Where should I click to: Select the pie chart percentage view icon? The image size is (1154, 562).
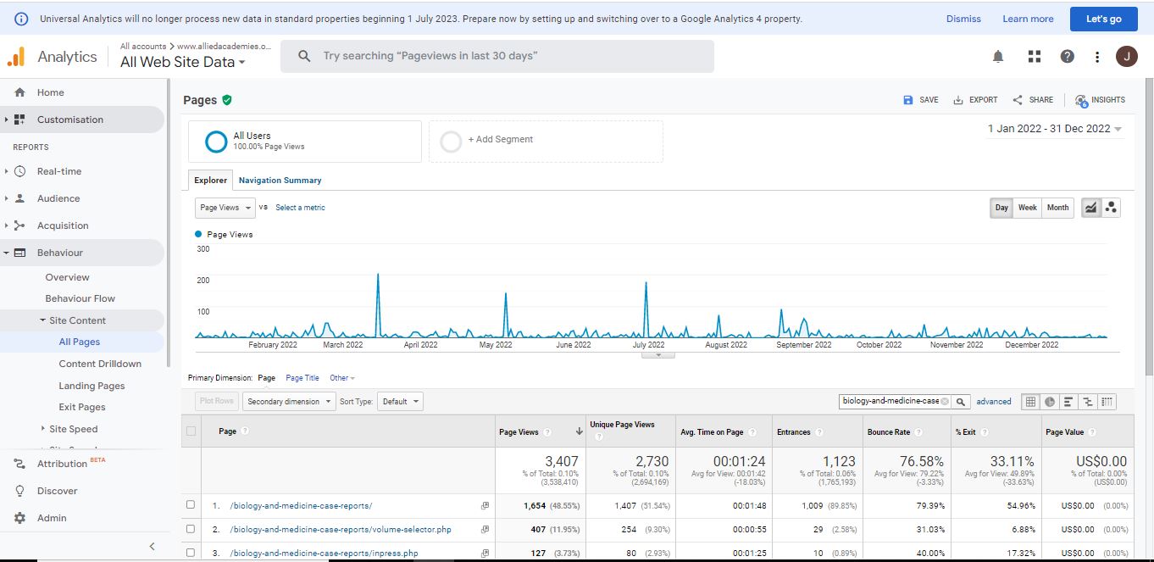(1050, 402)
